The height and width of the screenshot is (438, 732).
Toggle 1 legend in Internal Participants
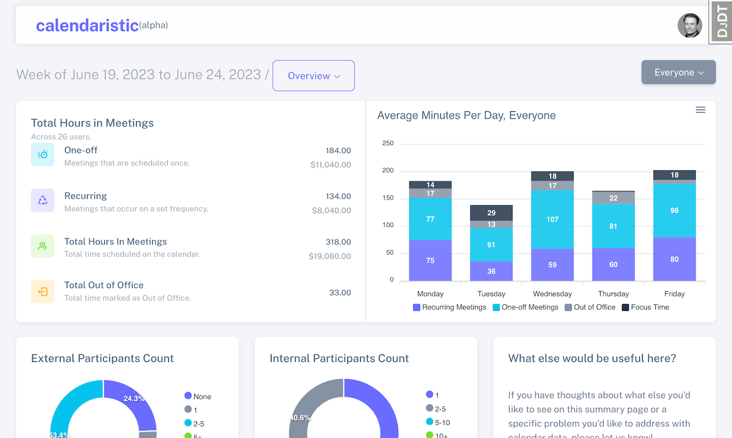click(432, 395)
